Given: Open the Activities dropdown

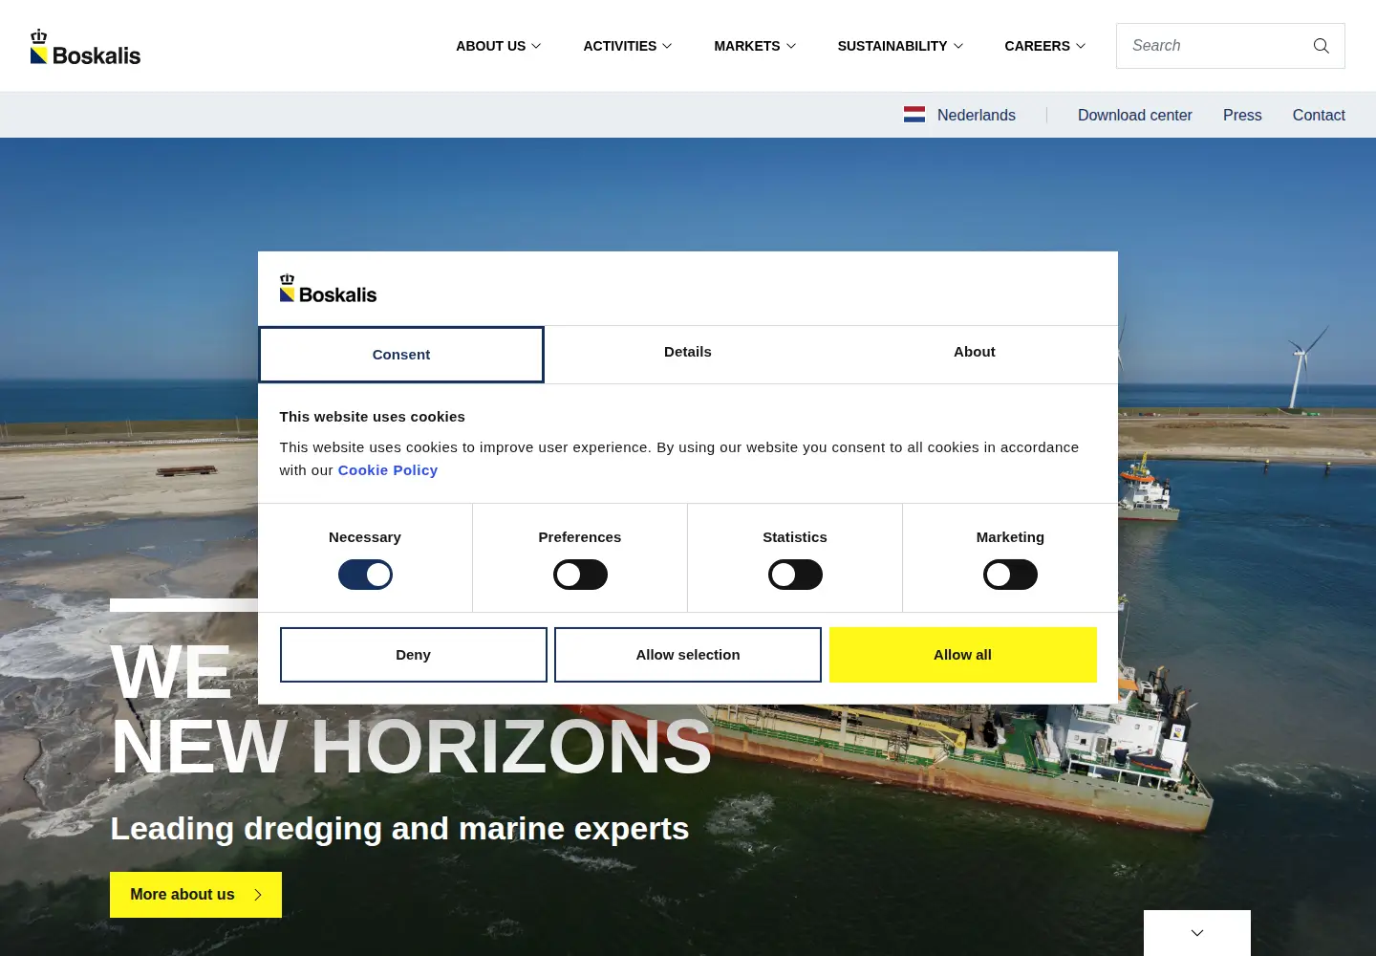Looking at the screenshot, I should [628, 46].
